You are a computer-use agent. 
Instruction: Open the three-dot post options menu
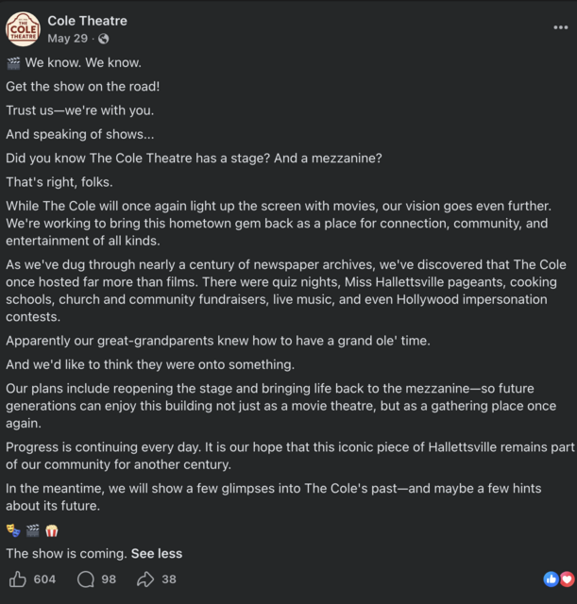click(x=560, y=27)
